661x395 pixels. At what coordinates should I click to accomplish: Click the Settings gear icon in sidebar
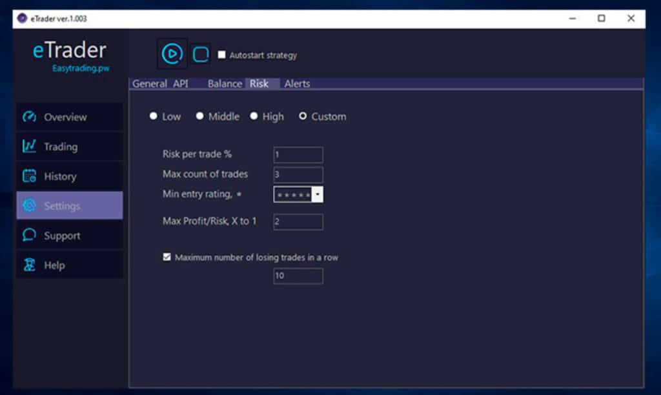click(29, 206)
